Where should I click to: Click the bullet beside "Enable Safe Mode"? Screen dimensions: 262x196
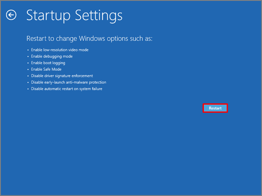coord(28,69)
